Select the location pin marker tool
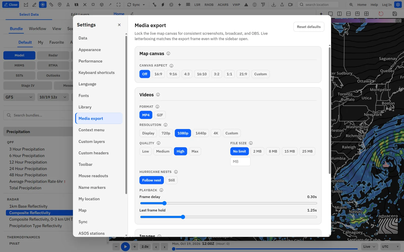404x252 pixels. tap(60, 5)
